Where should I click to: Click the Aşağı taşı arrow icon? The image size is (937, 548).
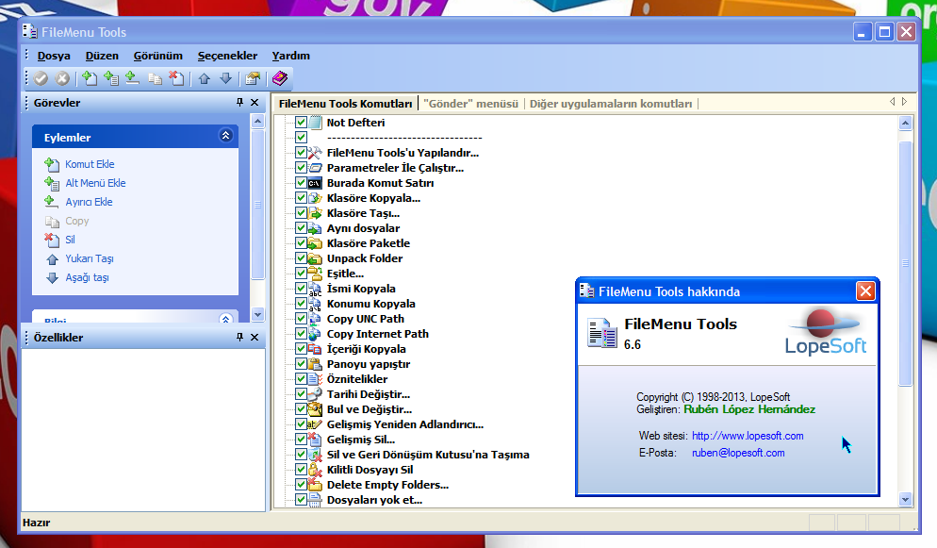click(53, 278)
